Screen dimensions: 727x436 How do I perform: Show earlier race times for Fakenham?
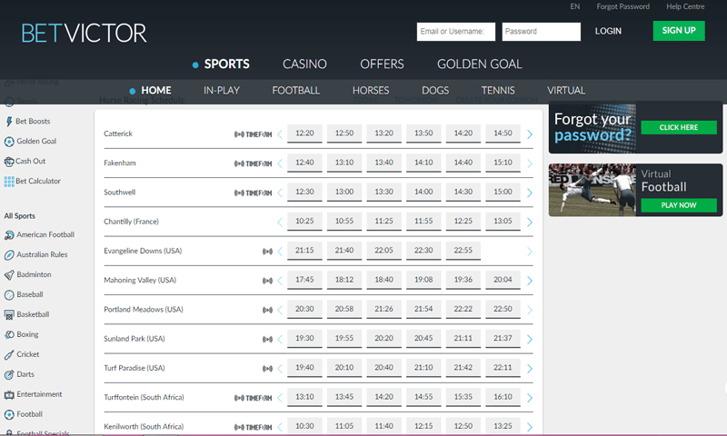[x=280, y=163]
